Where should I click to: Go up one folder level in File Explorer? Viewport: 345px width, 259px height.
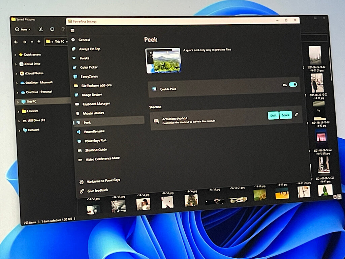pyautogui.click(x=39, y=41)
